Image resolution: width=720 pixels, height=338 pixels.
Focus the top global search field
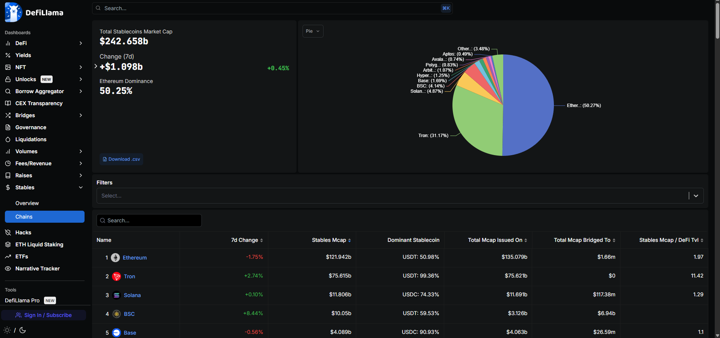pos(272,8)
